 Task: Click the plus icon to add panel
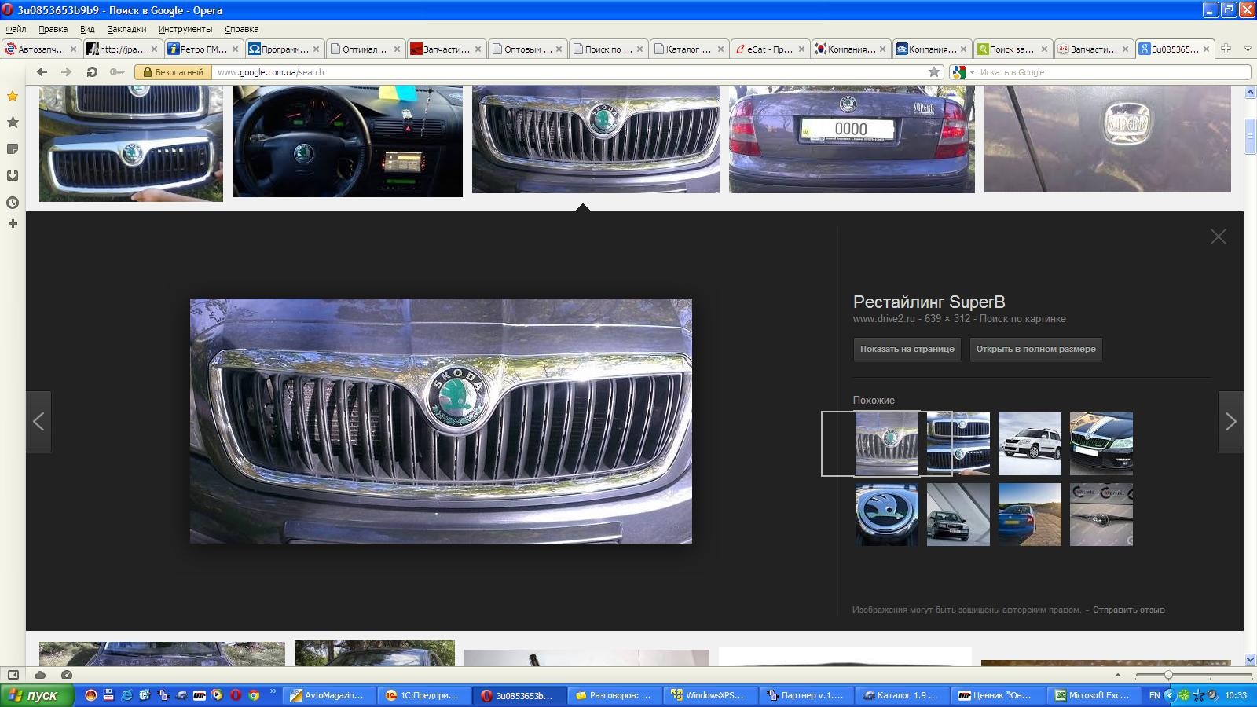(12, 223)
